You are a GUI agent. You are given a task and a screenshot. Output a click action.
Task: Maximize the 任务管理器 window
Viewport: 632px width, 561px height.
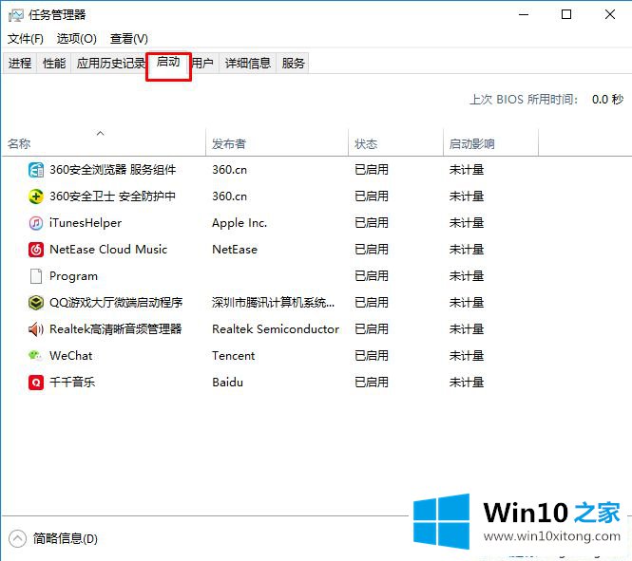566,15
